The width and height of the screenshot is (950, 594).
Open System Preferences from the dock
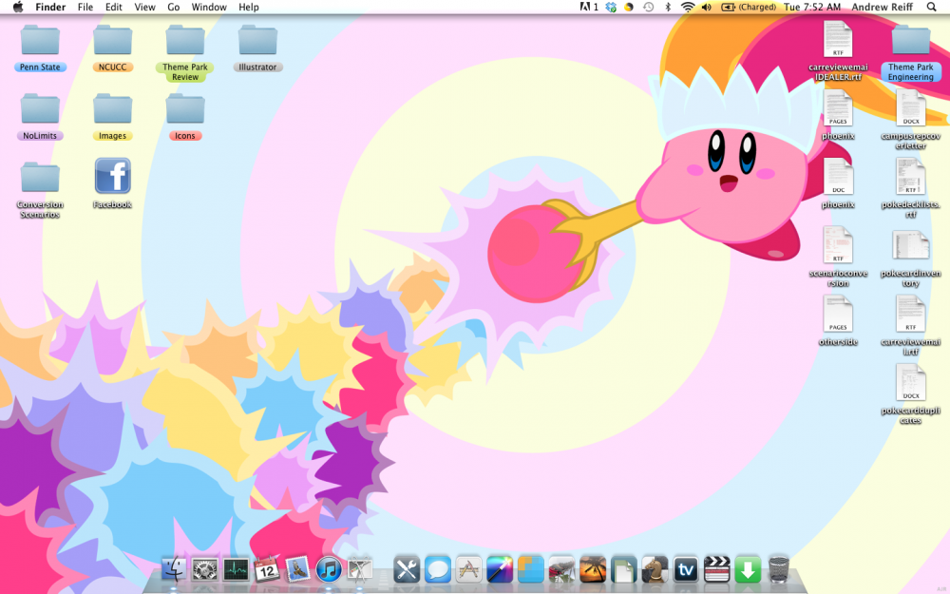[x=205, y=570]
